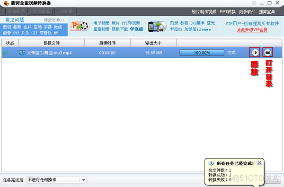Click the 转换成功：1 line in the notification

click(x=220, y=175)
